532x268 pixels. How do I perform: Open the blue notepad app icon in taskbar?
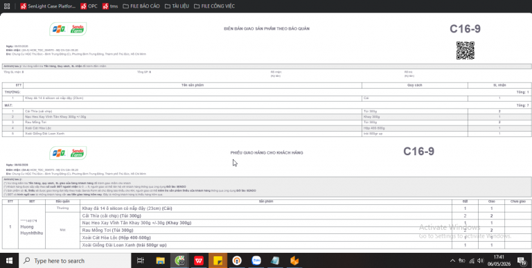275,260
